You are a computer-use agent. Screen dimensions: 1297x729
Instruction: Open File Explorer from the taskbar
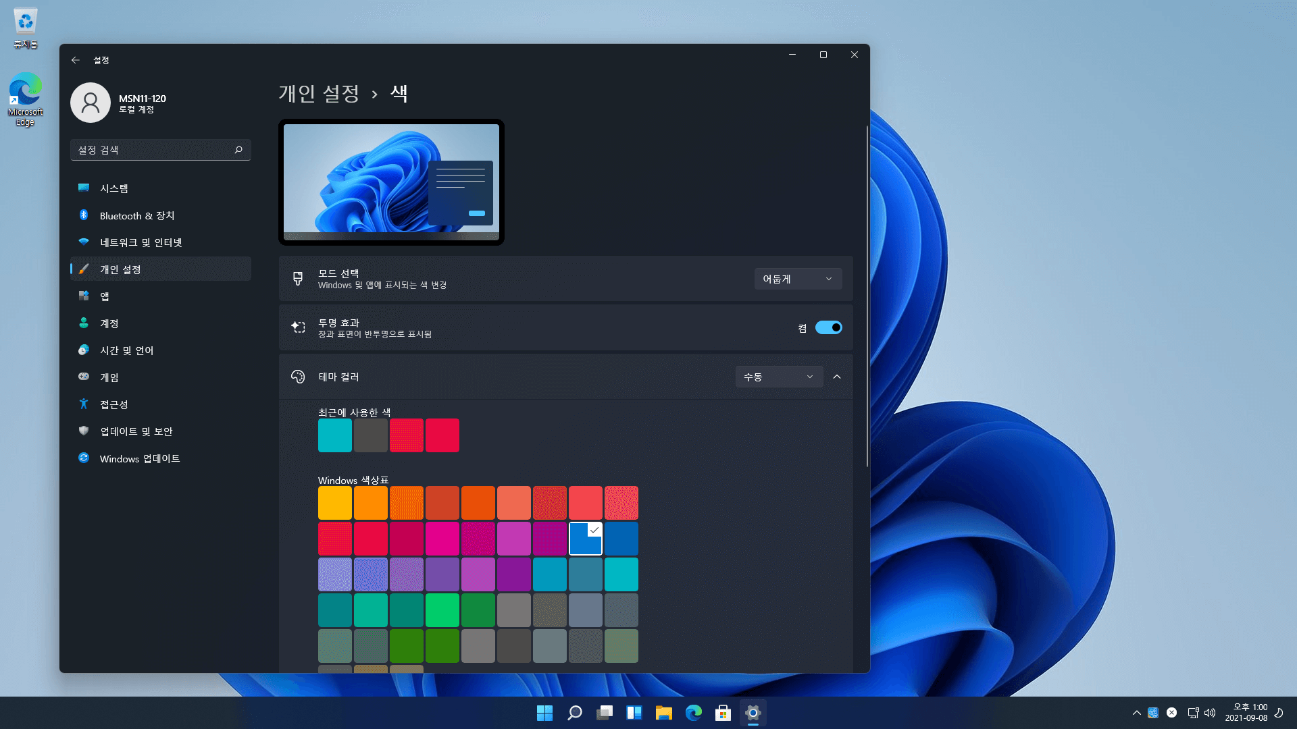(x=664, y=713)
